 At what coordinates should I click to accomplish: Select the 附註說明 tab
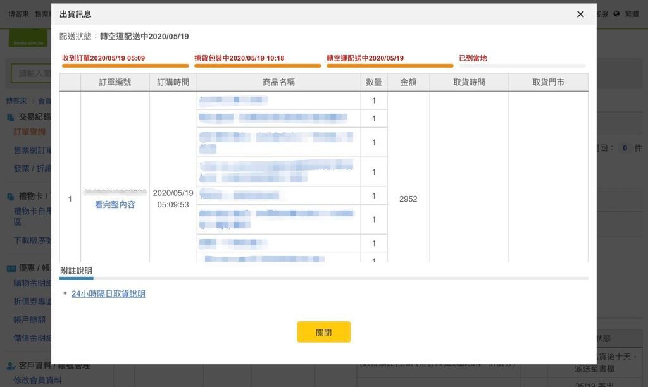point(76,271)
